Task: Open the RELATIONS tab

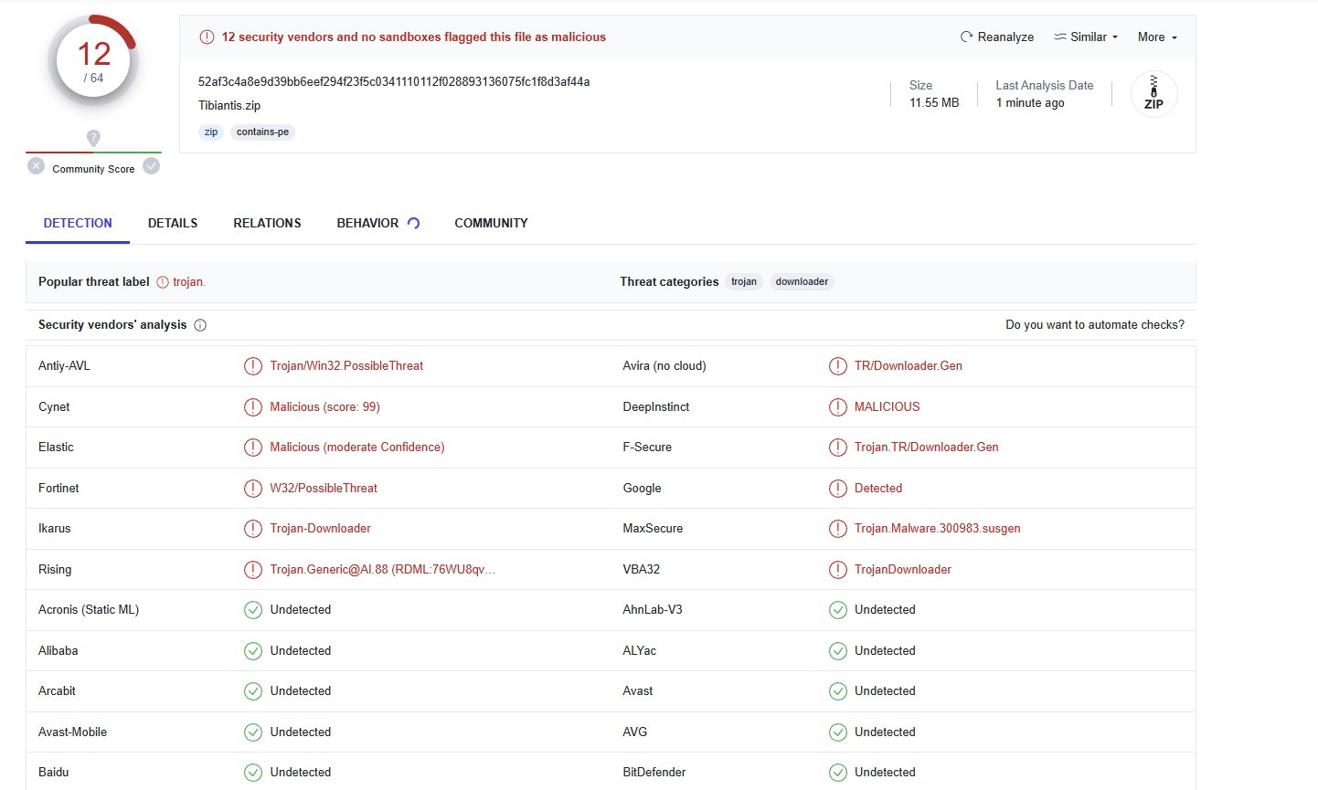Action: click(267, 223)
